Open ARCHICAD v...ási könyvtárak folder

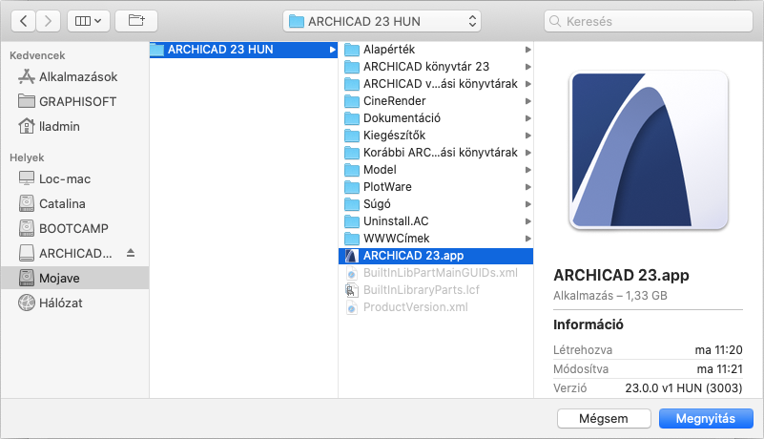pyautogui.click(x=436, y=84)
